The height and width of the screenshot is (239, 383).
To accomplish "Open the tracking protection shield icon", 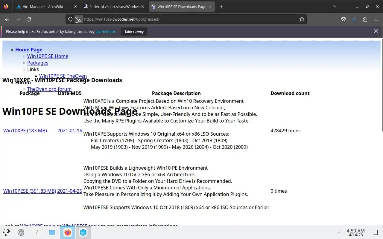I will tap(70, 19).
